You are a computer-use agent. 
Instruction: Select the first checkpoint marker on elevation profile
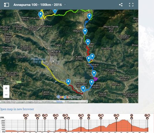click(x=26, y=118)
